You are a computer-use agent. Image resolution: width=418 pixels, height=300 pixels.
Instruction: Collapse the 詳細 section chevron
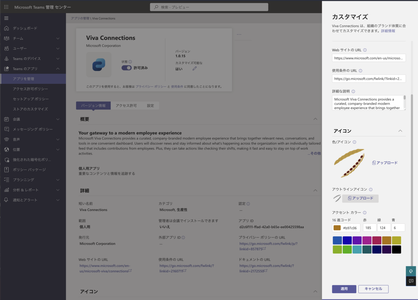coord(315,190)
